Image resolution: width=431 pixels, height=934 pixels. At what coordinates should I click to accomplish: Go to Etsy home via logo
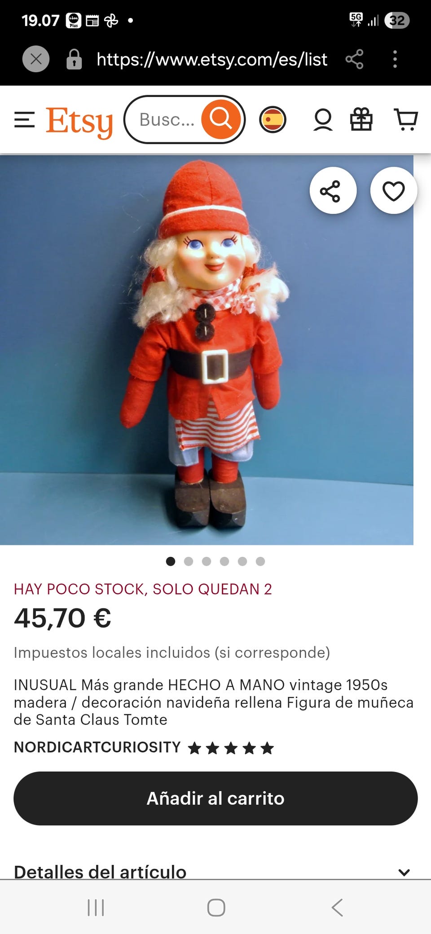79,122
